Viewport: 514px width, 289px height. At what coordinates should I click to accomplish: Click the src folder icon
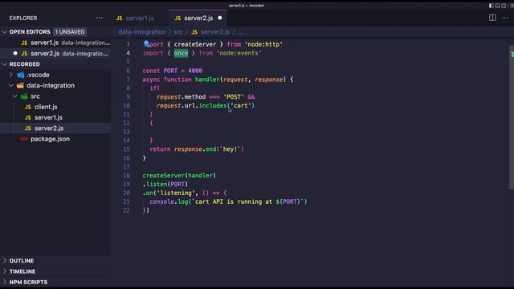point(24,96)
